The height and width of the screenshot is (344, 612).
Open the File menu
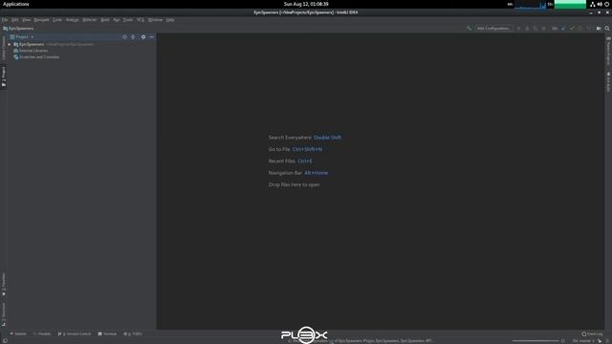coord(5,20)
